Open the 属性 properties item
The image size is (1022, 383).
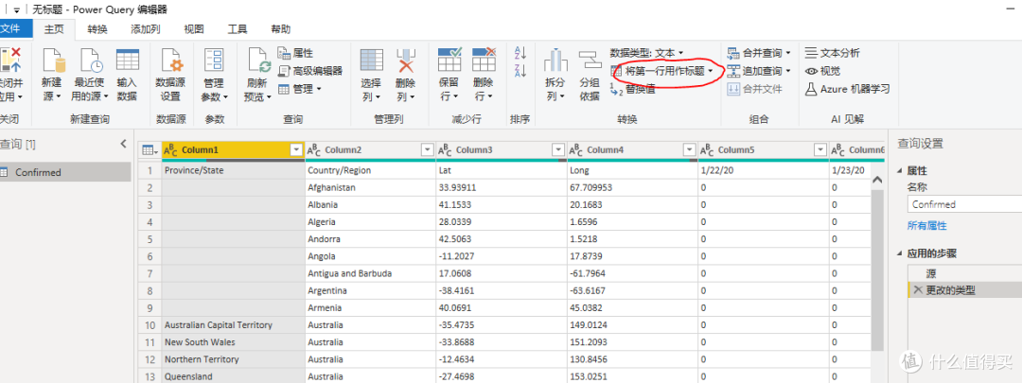tap(295, 53)
